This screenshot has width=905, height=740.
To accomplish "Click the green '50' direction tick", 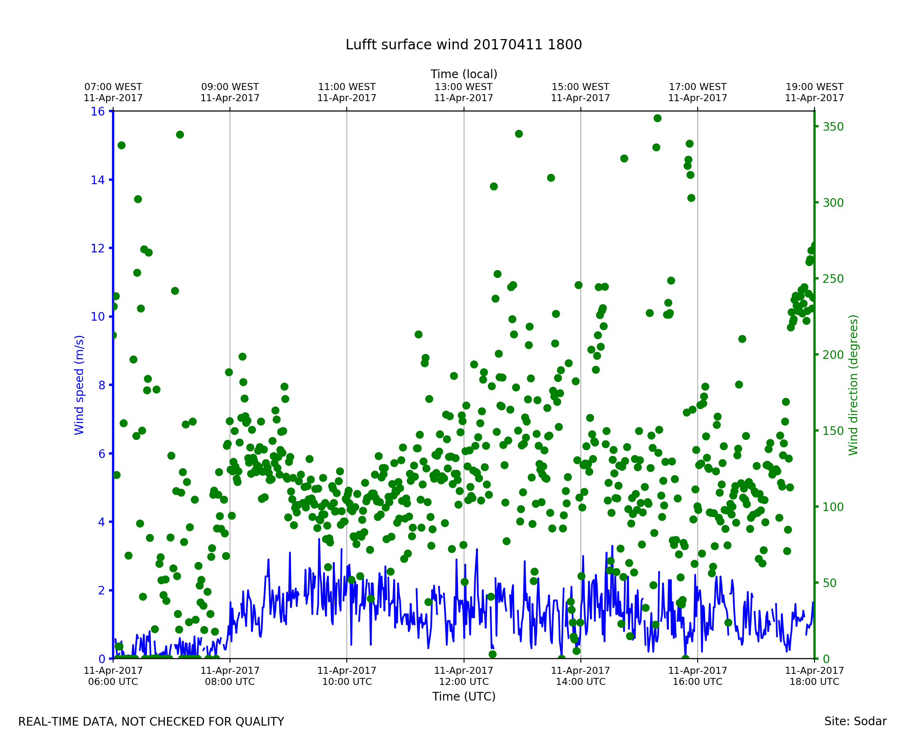I will pos(831,583).
